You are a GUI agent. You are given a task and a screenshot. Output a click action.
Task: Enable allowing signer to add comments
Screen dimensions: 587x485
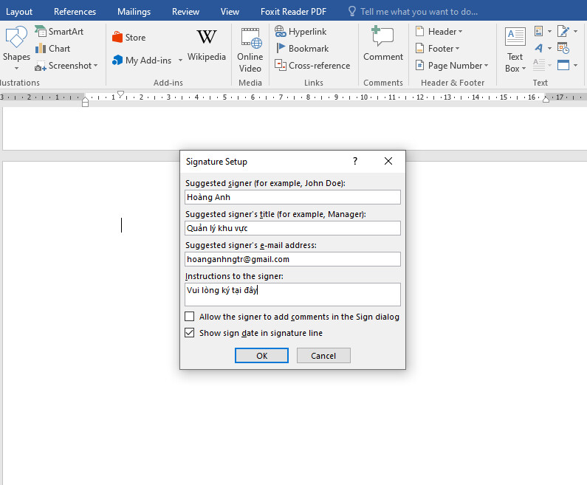190,317
